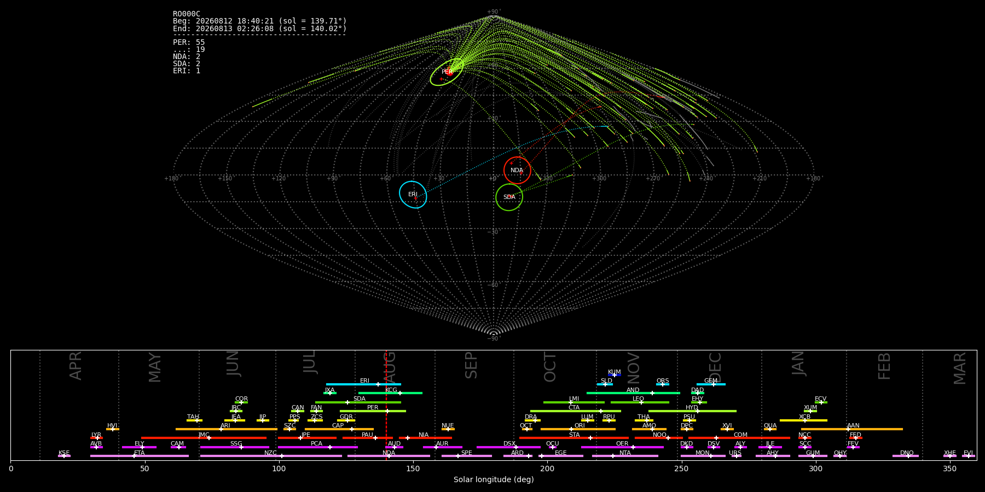This screenshot has height=492, width=985.
Task: Click the cyan ERI radiant circle on map
Action: (413, 195)
